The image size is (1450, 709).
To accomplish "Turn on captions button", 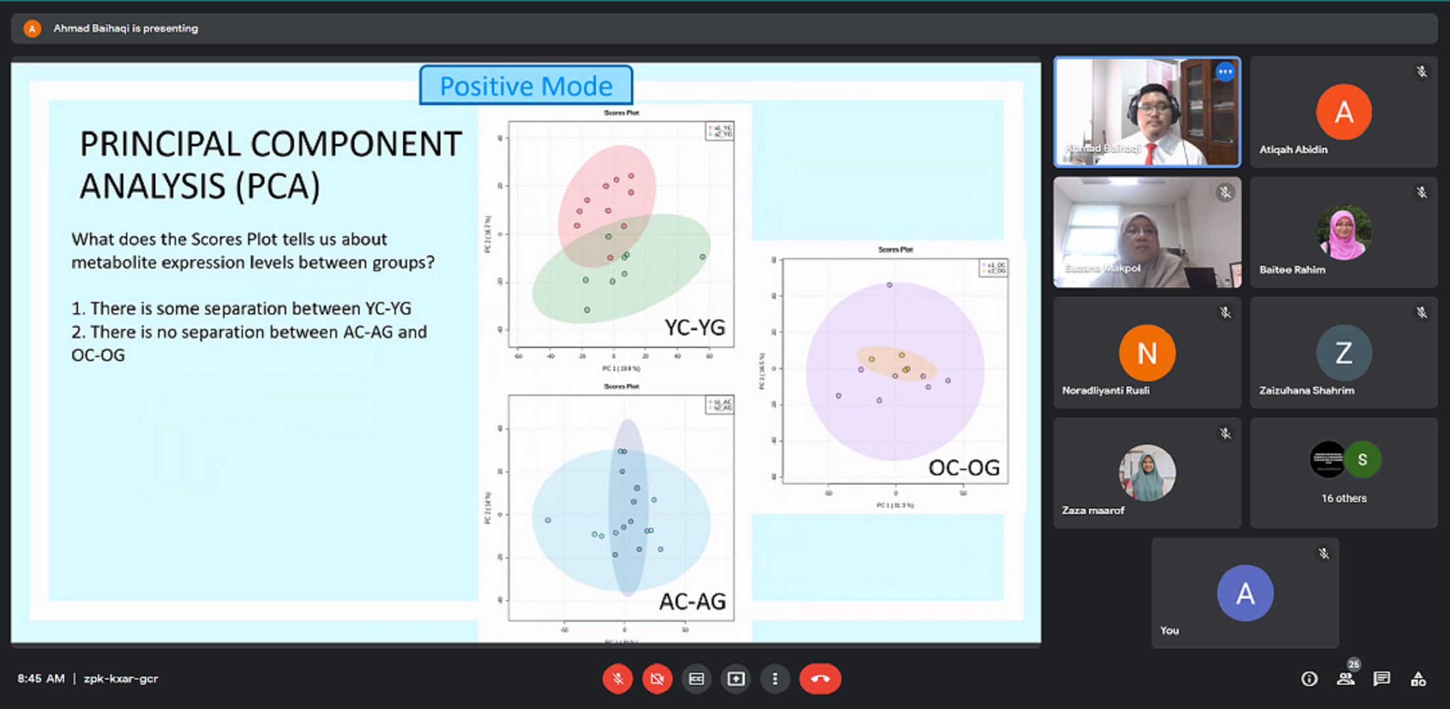I will pos(696,679).
